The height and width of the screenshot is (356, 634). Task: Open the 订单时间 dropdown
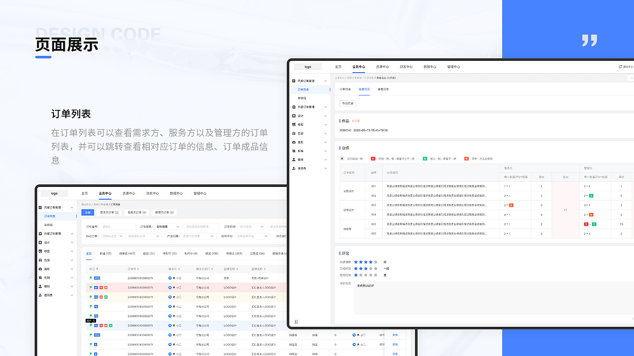[x=252, y=227]
